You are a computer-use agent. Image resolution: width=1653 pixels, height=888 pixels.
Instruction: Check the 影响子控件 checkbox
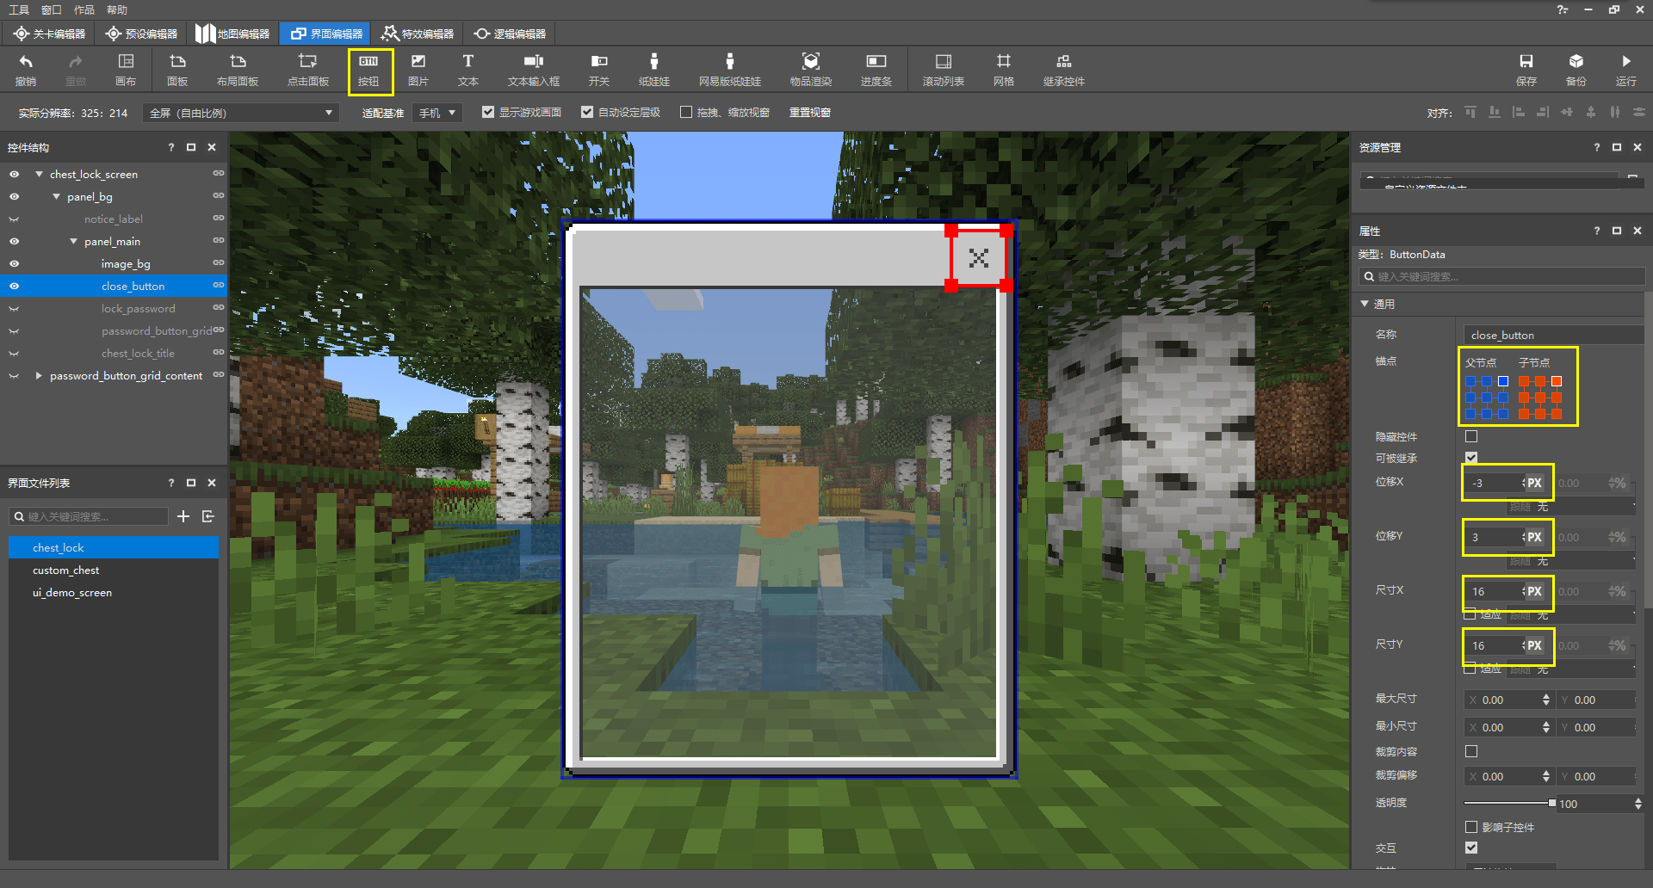click(x=1471, y=827)
